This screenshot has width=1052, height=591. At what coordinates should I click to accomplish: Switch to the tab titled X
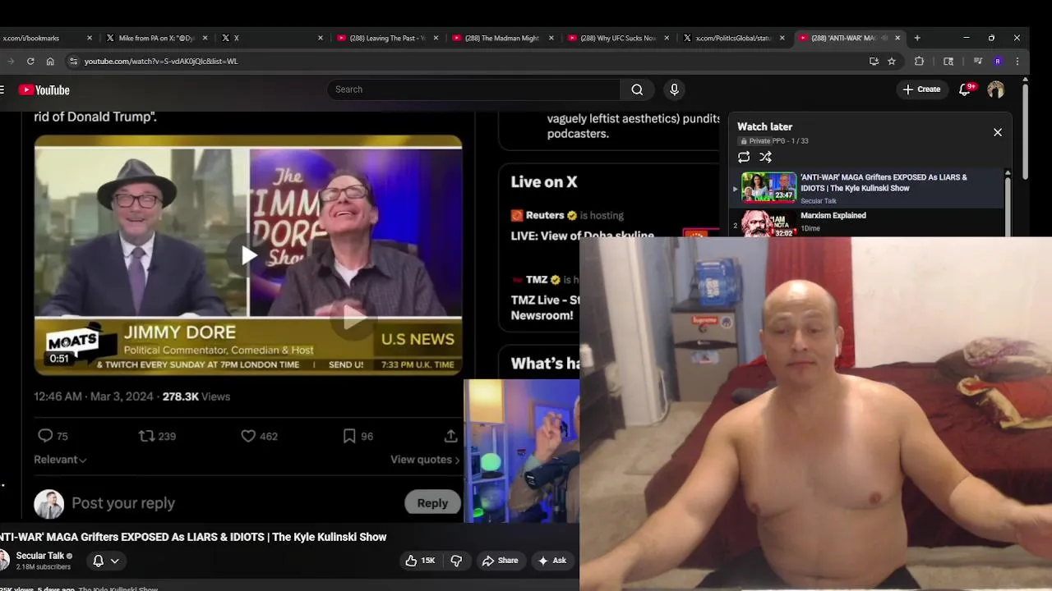click(x=271, y=38)
